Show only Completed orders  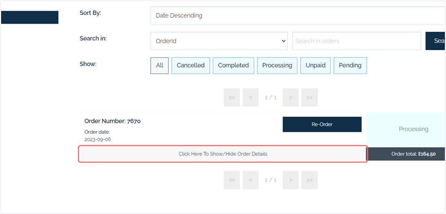233,66
